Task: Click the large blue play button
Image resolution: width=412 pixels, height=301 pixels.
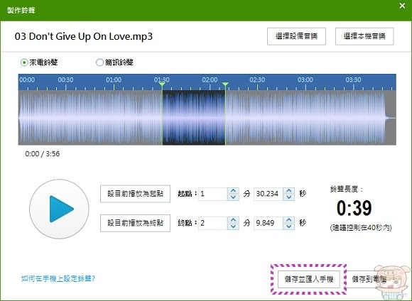Action: pyautogui.click(x=59, y=209)
